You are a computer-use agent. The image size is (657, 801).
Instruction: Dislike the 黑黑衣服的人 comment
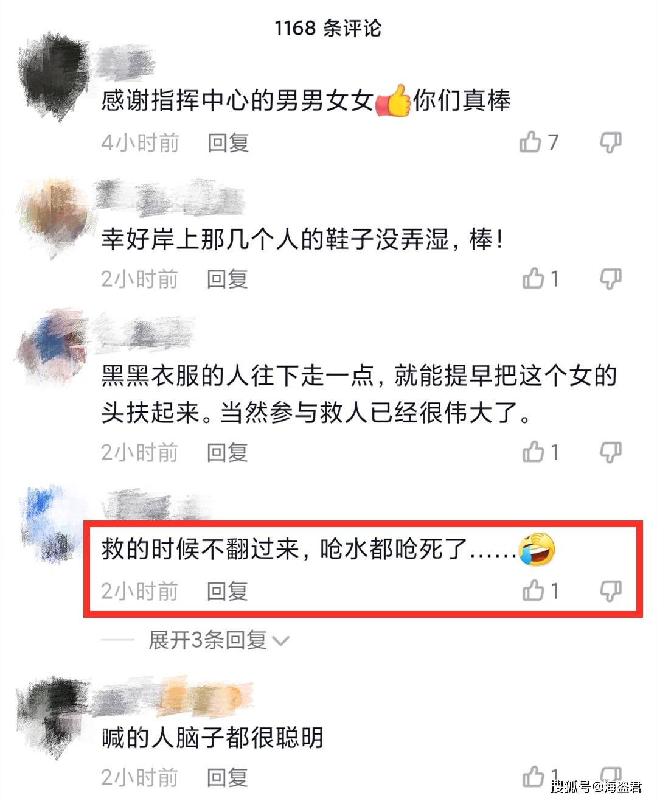tap(610, 453)
